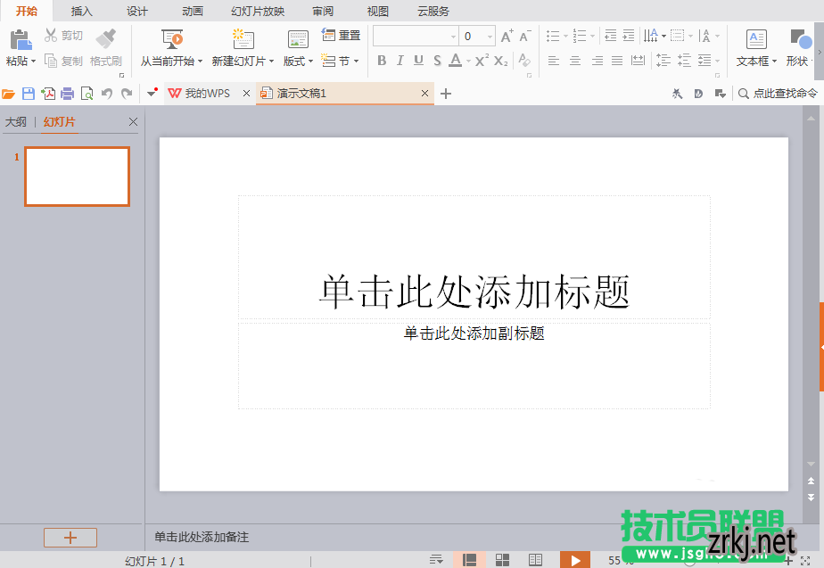Viewport: 824px width, 568px height.
Task: Toggle superscript formatting
Action: [x=482, y=61]
